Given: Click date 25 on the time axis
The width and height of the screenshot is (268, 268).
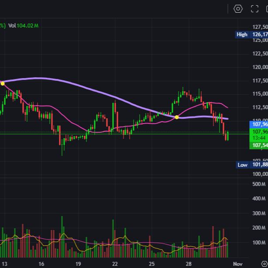Looking at the screenshot, I should [x=152, y=264].
